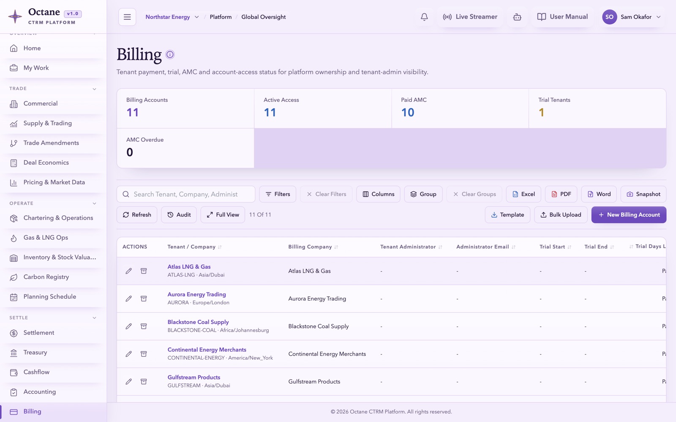This screenshot has height=422, width=676.
Task: Refresh the billing table
Action: (137, 215)
